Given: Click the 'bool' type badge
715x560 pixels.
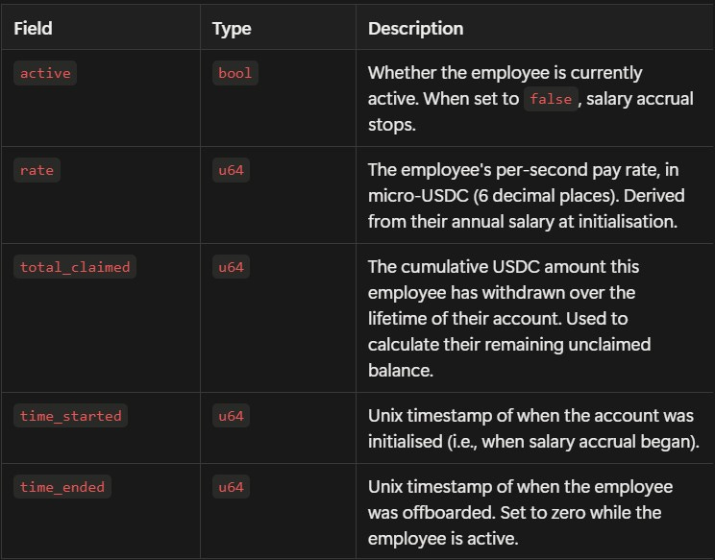Looking at the screenshot, I should [x=235, y=73].
